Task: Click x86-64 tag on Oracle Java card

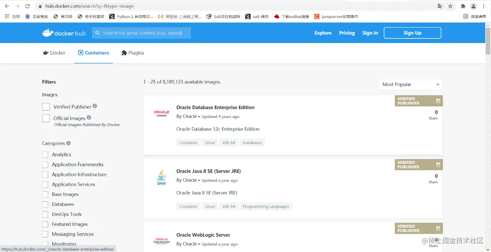Action: 229,206
